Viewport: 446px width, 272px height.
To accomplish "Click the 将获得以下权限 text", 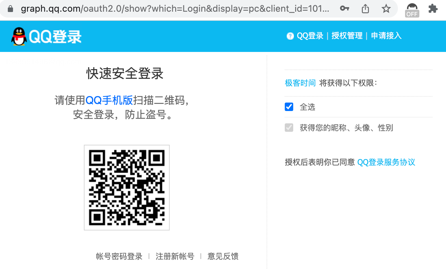I will tap(348, 83).
